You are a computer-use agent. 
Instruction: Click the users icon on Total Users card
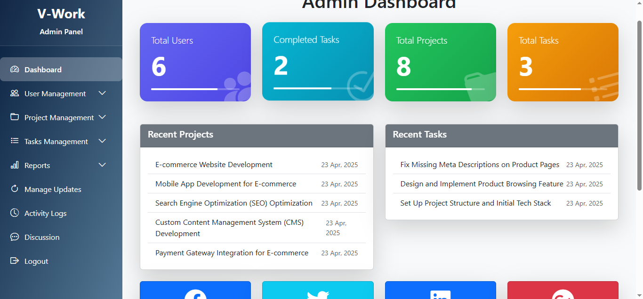237,86
